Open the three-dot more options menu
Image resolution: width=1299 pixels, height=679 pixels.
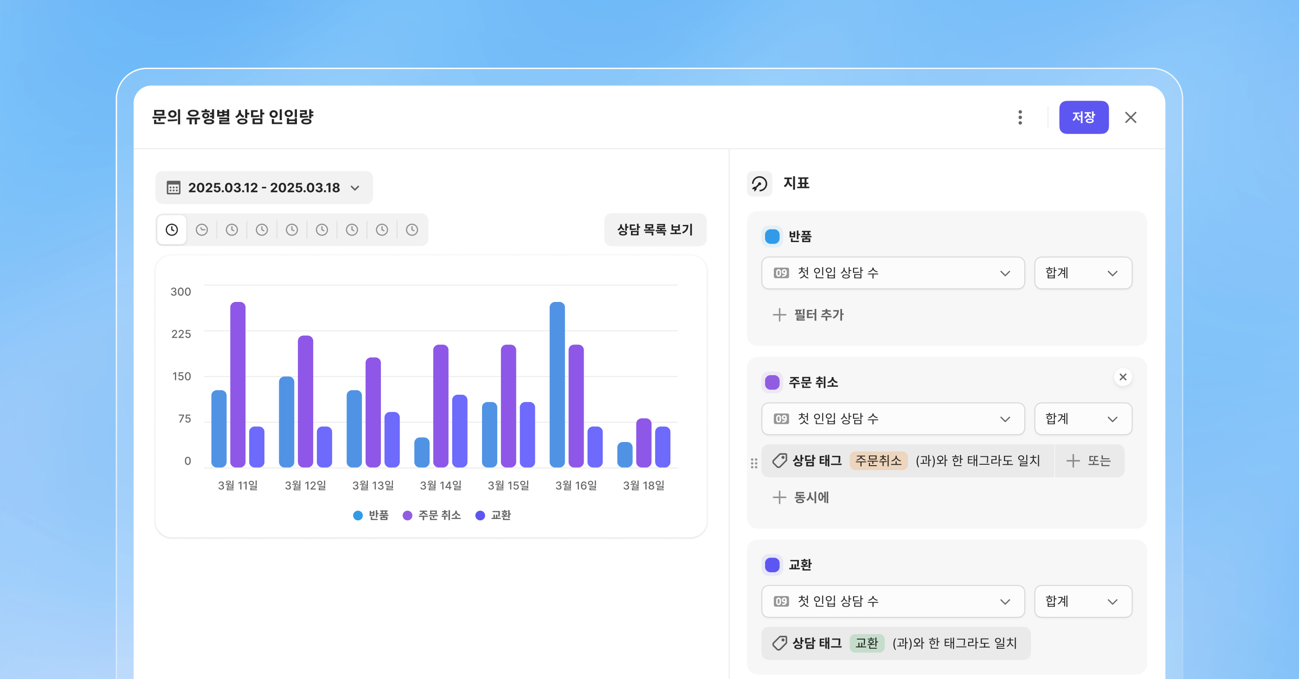[x=1020, y=117]
